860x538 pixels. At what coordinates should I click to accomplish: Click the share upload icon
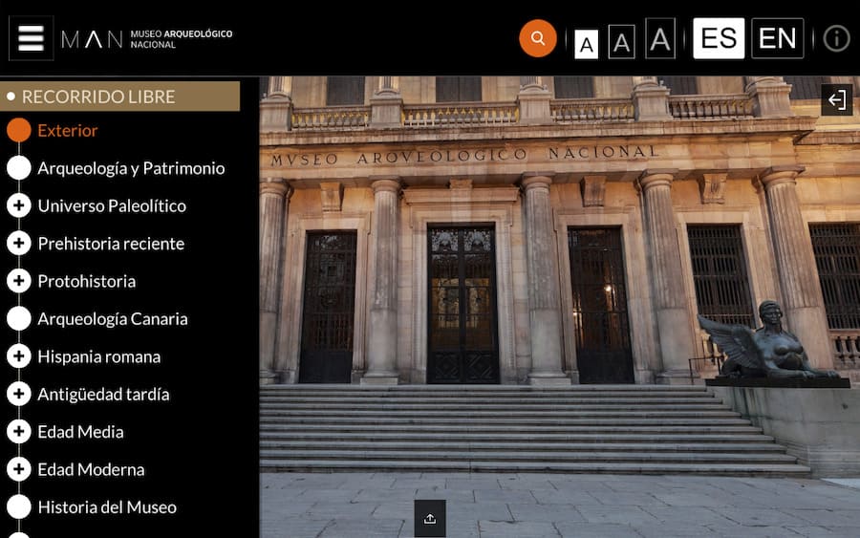click(430, 519)
